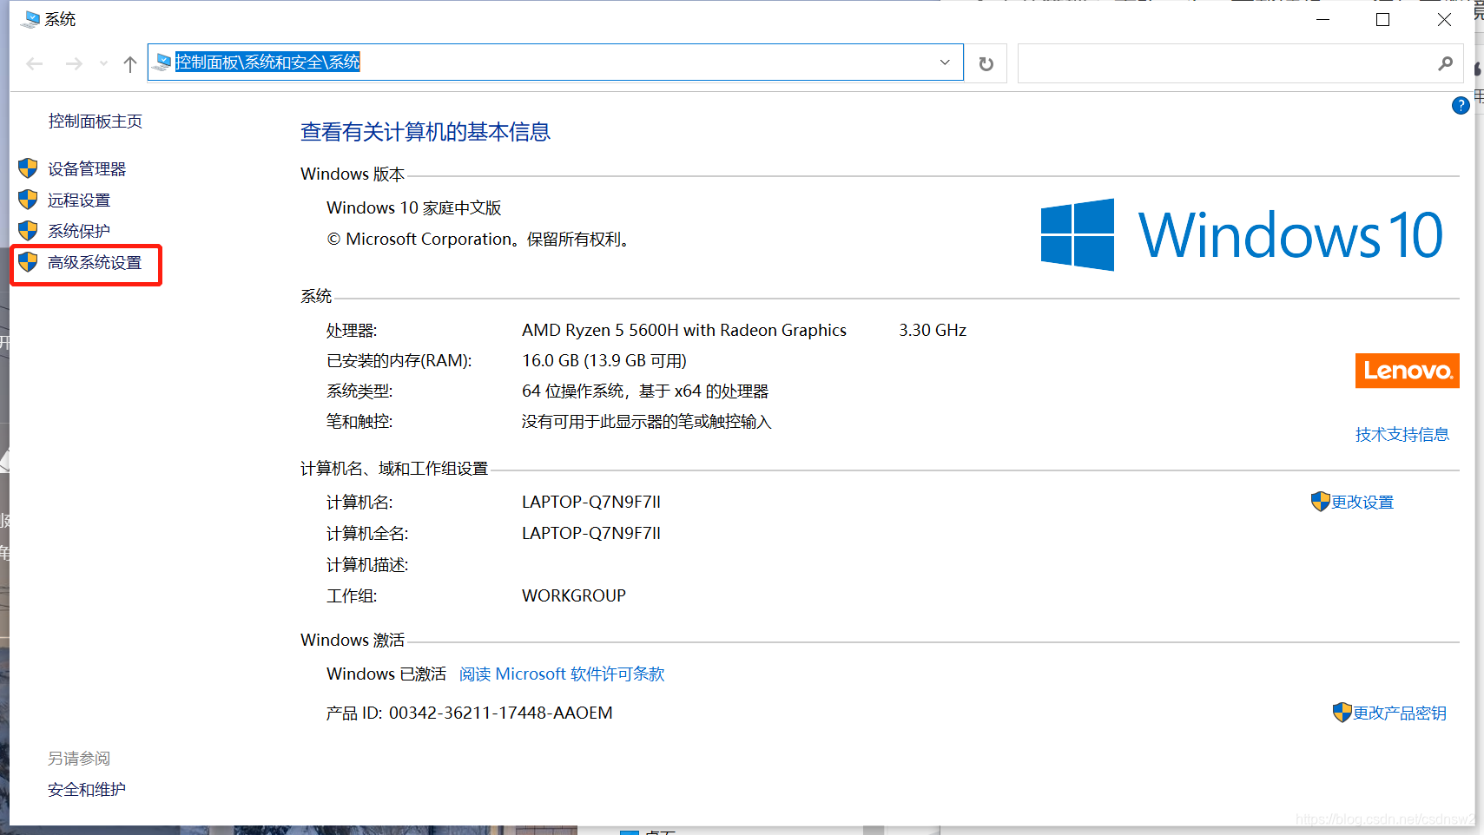Close the 系统 window
The height and width of the screenshot is (835, 1484).
tap(1444, 20)
